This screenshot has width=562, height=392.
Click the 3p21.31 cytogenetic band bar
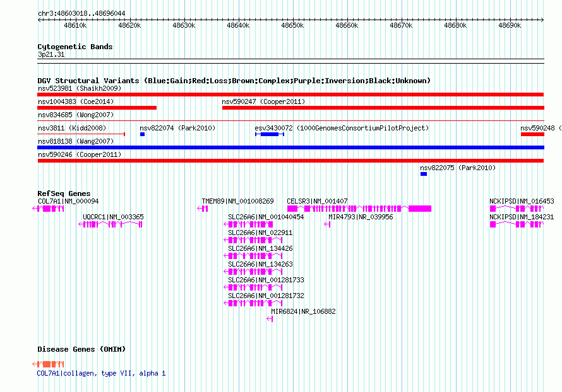pos(290,61)
